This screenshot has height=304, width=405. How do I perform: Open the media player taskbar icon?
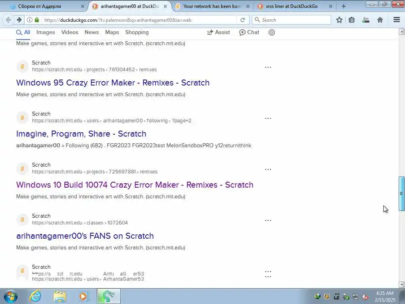coord(83,296)
